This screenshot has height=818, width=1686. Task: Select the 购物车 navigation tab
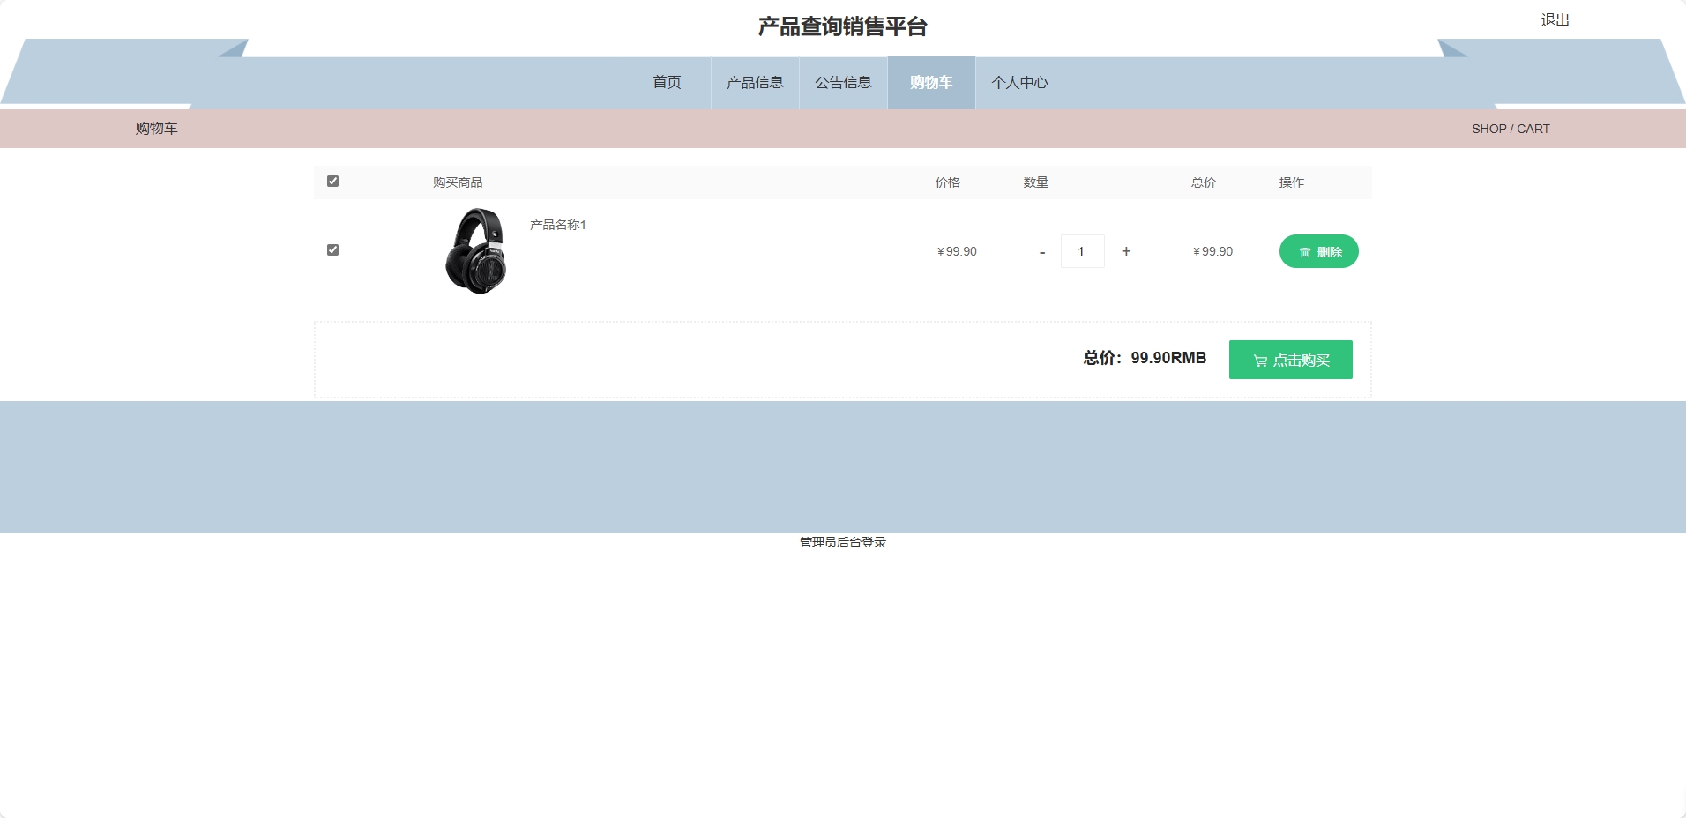coord(930,82)
